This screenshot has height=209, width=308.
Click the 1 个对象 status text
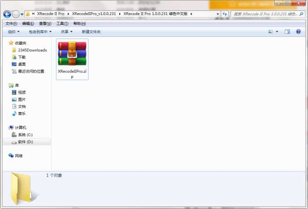[x=54, y=176]
